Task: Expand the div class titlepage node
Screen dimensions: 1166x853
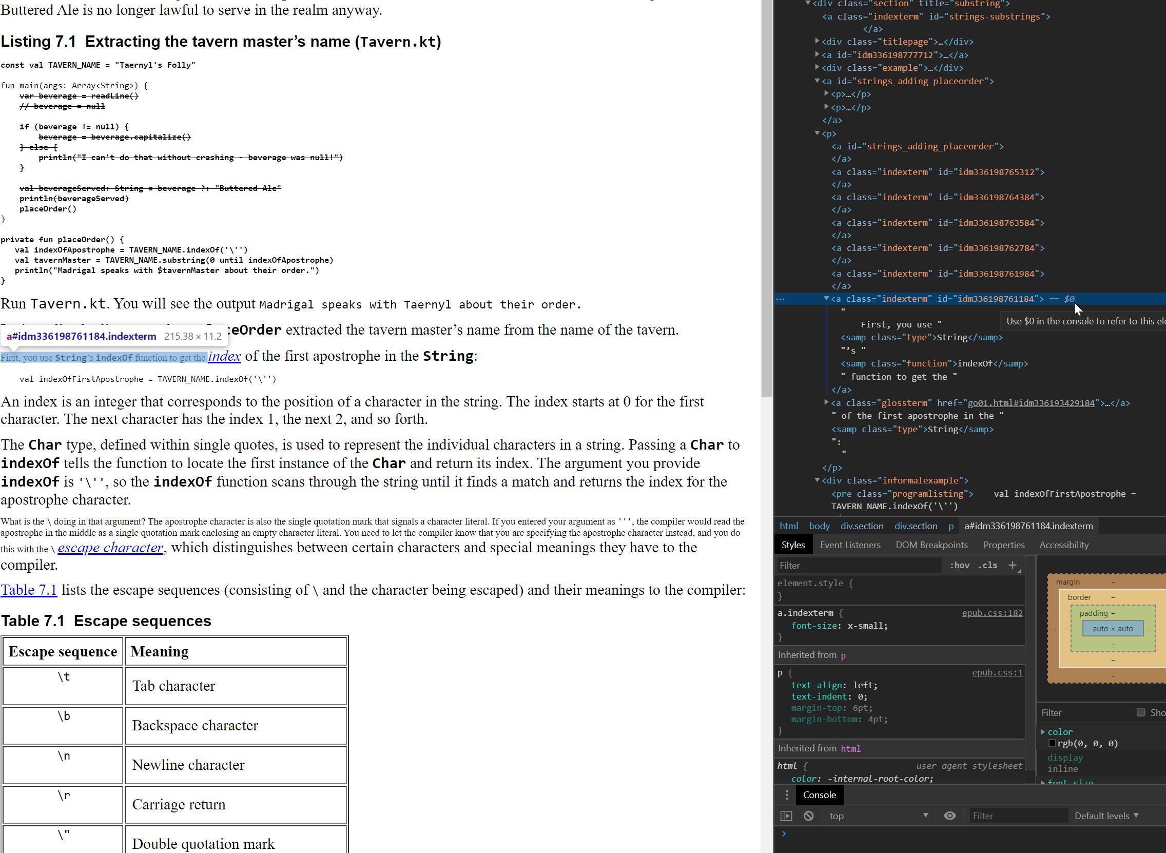Action: 818,42
